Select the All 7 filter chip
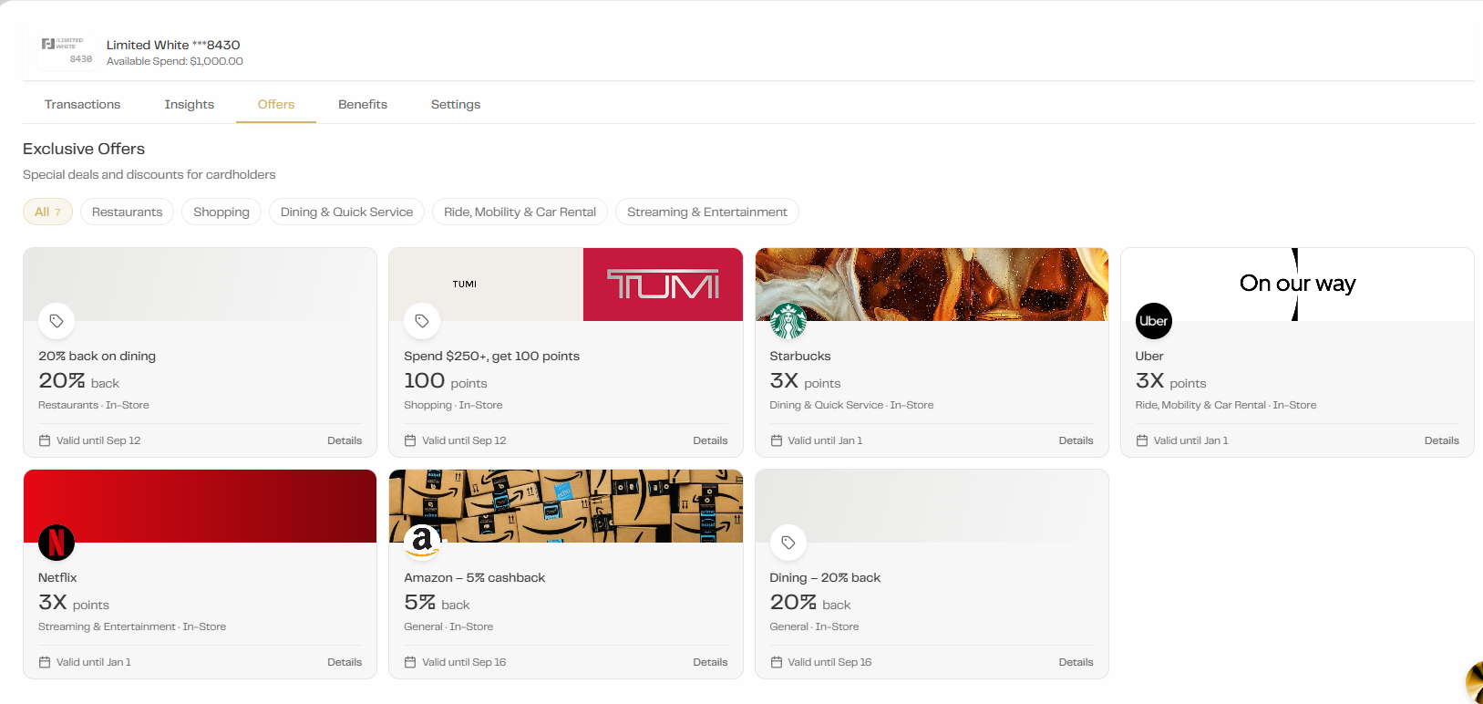 click(x=47, y=212)
